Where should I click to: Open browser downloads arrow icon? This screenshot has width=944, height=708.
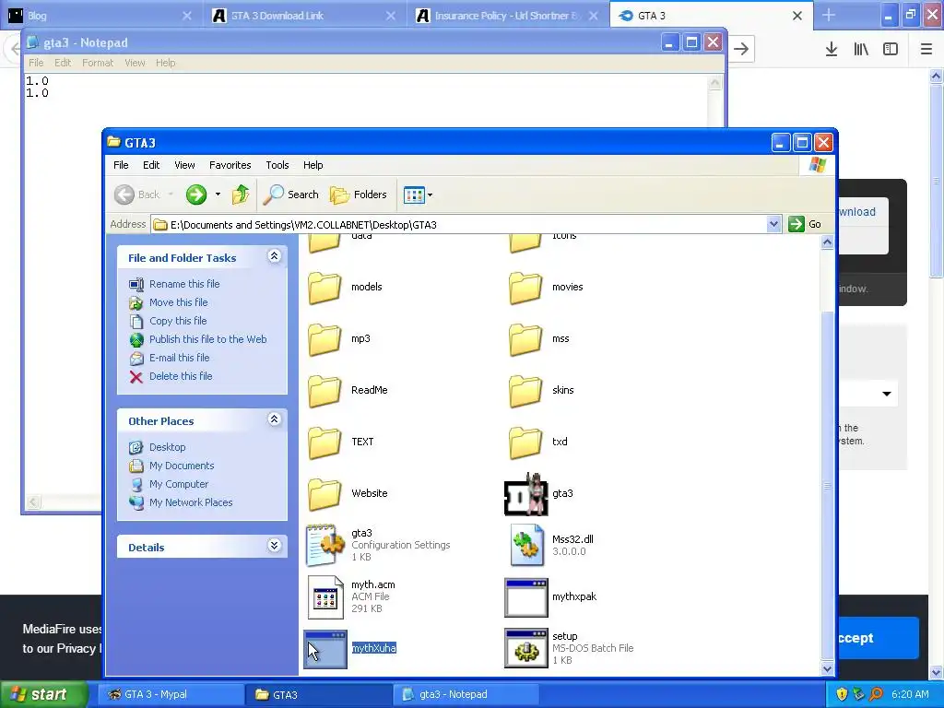[832, 50]
